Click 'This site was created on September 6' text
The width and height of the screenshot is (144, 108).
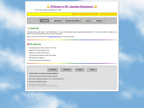[x=48, y=10]
